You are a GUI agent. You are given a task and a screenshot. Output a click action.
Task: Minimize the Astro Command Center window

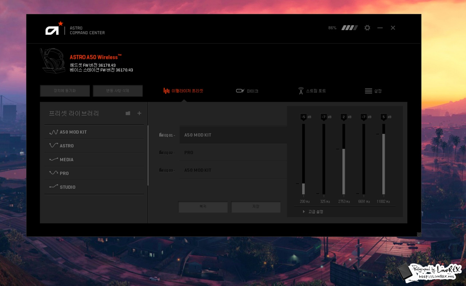click(x=380, y=28)
